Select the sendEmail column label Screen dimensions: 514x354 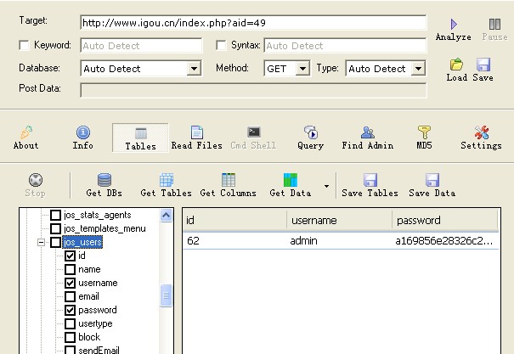[x=99, y=350]
